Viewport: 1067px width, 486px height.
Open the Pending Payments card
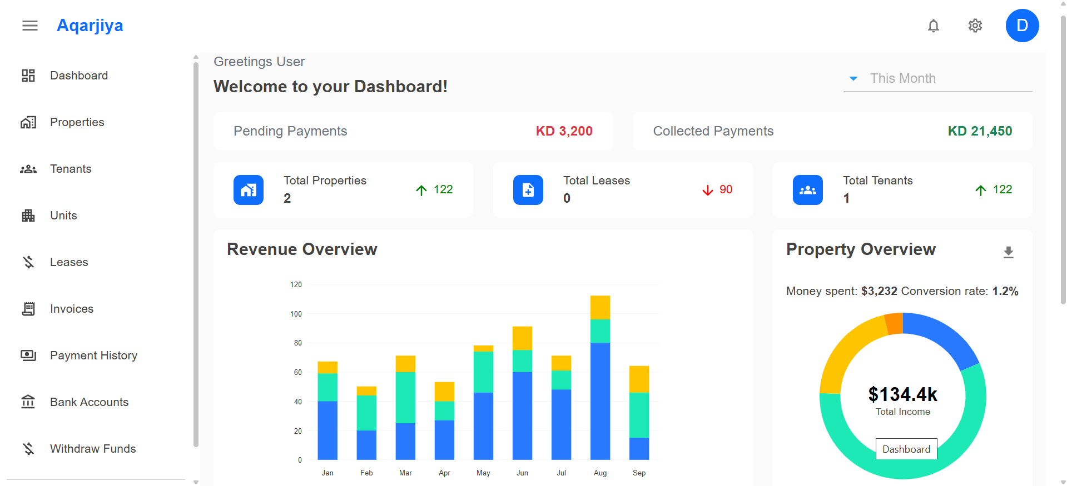pos(413,131)
